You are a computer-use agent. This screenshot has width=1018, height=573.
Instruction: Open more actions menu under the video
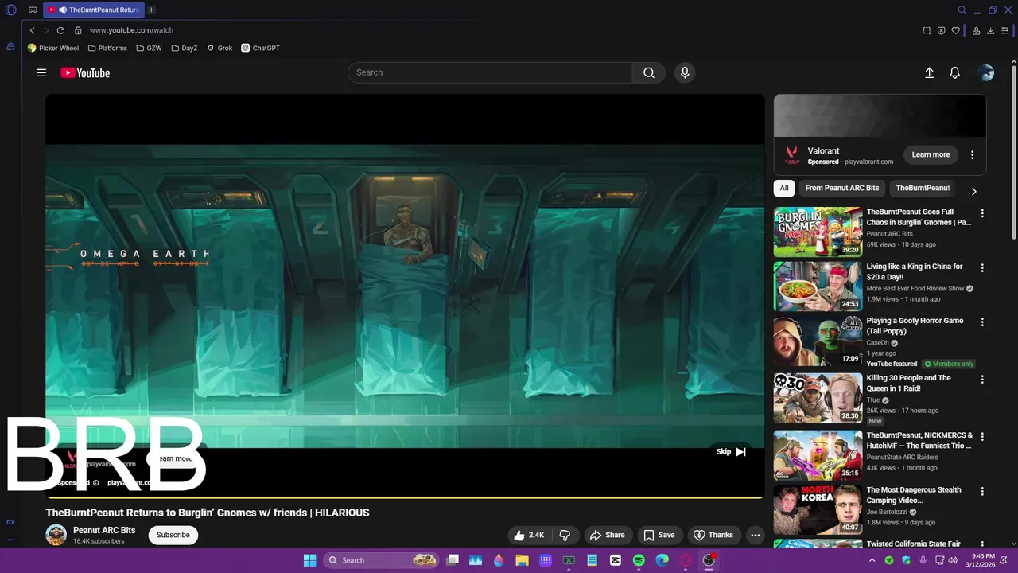click(756, 535)
